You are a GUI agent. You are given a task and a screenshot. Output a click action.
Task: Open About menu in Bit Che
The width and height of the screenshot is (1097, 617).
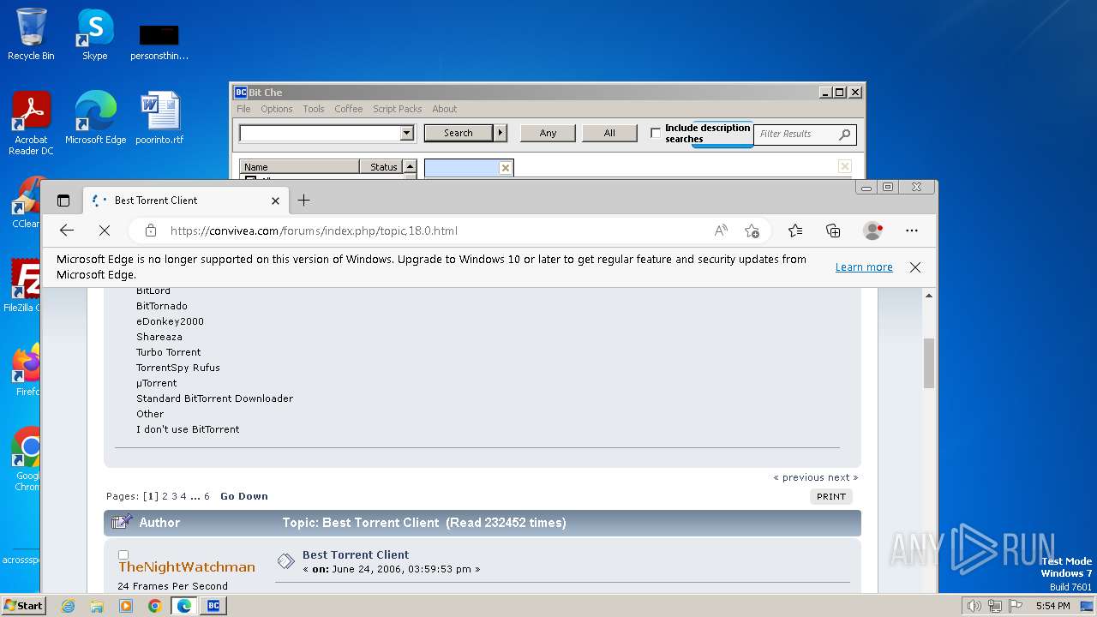[x=444, y=109]
